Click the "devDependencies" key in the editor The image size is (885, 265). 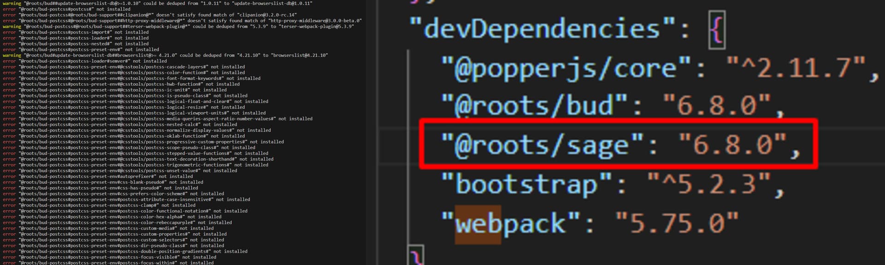(543, 29)
